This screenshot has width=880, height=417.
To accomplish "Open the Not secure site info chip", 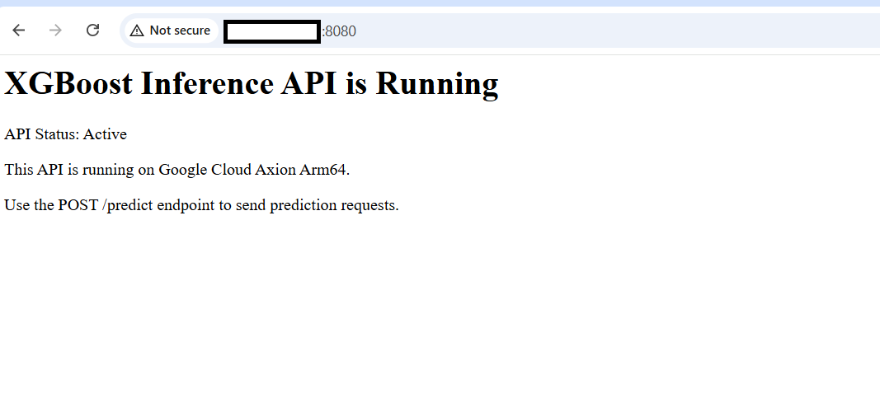I will click(171, 30).
